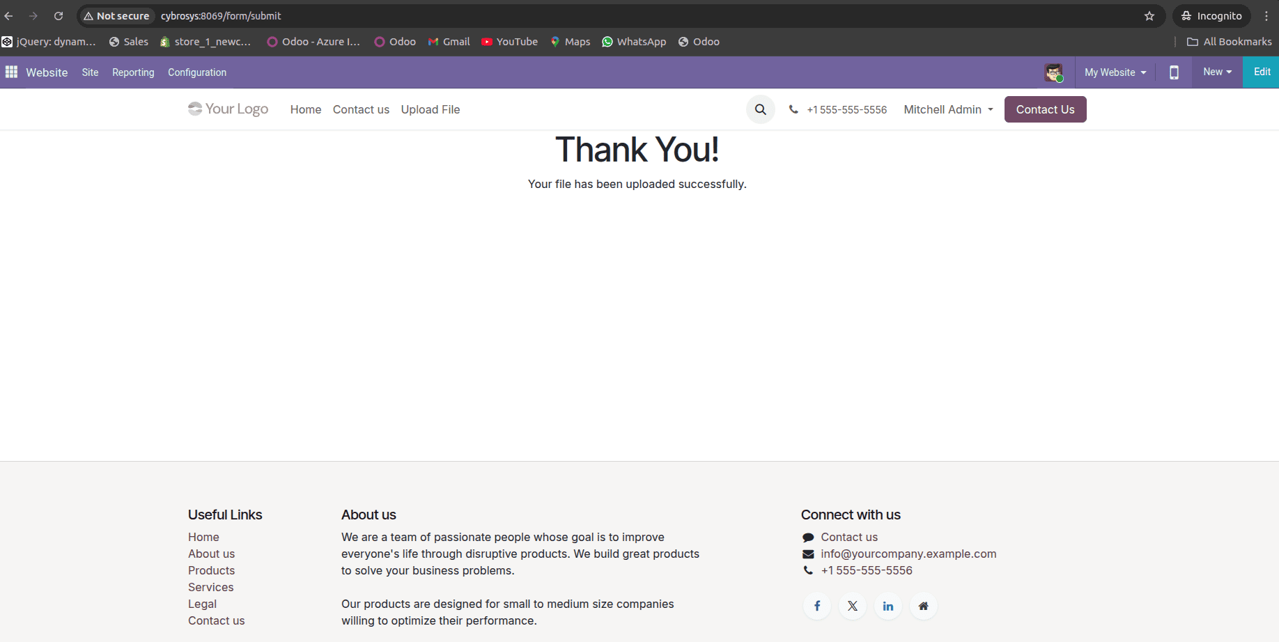The height and width of the screenshot is (642, 1279).
Task: Click the bookmark star in the address bar
Action: pyautogui.click(x=1149, y=15)
